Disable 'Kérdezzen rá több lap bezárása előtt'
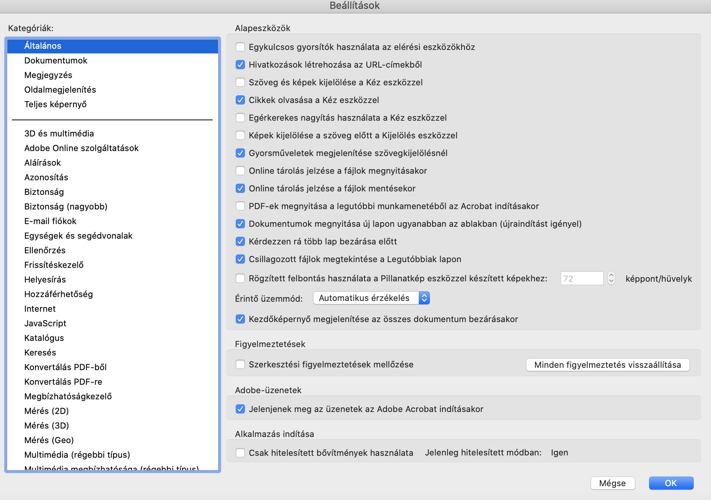Viewport: 711px width, 500px height. click(240, 241)
